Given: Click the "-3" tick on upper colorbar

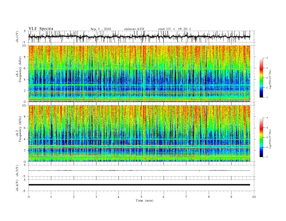Looking at the screenshot, I should (x=266, y=58).
